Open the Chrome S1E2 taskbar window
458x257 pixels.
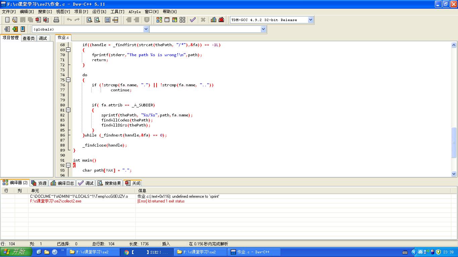[147, 252]
